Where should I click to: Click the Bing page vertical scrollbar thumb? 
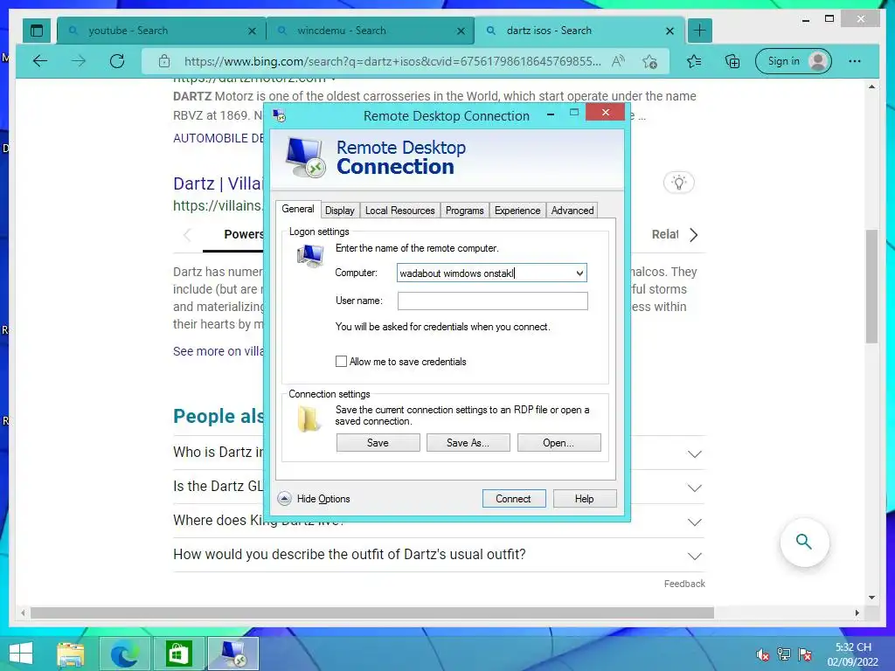coord(871,286)
